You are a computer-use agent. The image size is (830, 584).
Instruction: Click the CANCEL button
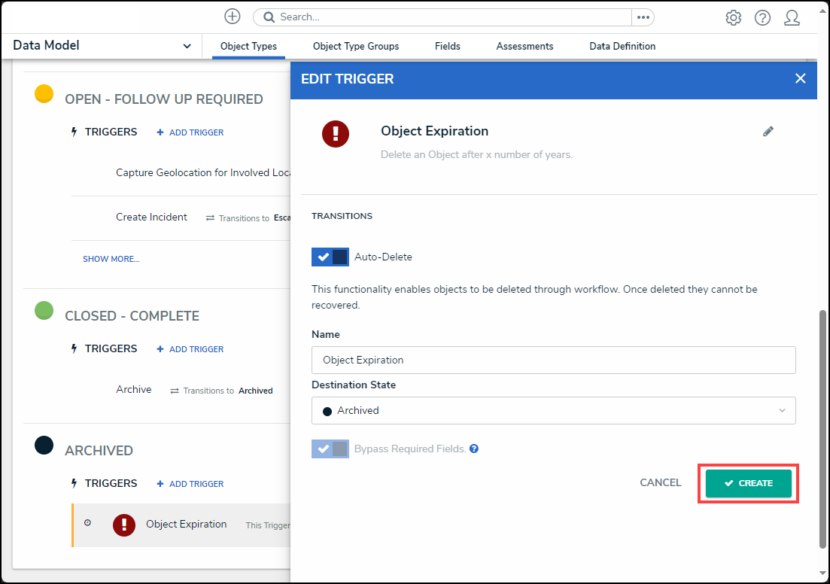pyautogui.click(x=660, y=483)
